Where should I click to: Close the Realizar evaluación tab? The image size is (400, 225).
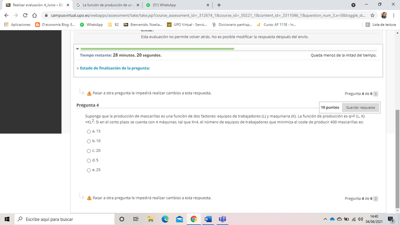pyautogui.click(x=68, y=5)
